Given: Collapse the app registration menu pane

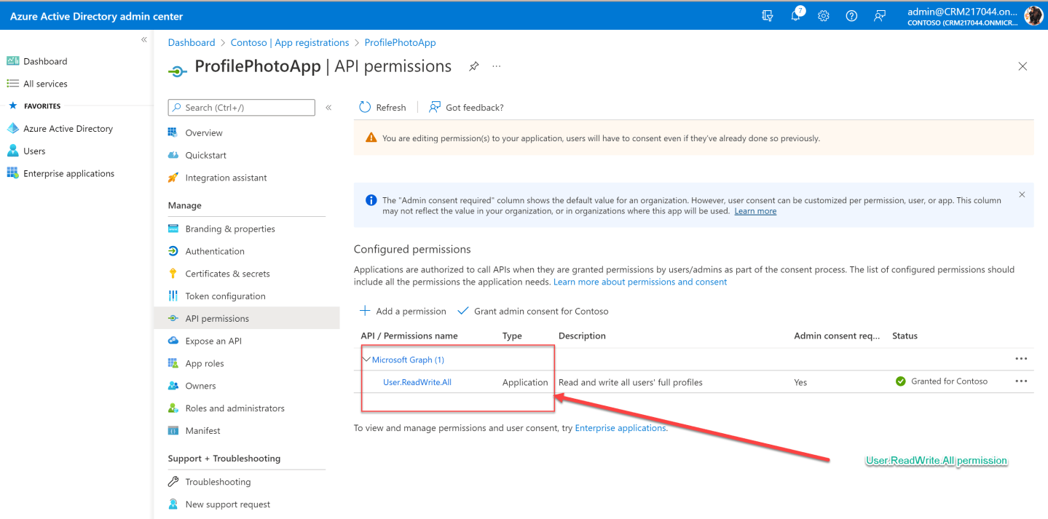Looking at the screenshot, I should (x=328, y=108).
